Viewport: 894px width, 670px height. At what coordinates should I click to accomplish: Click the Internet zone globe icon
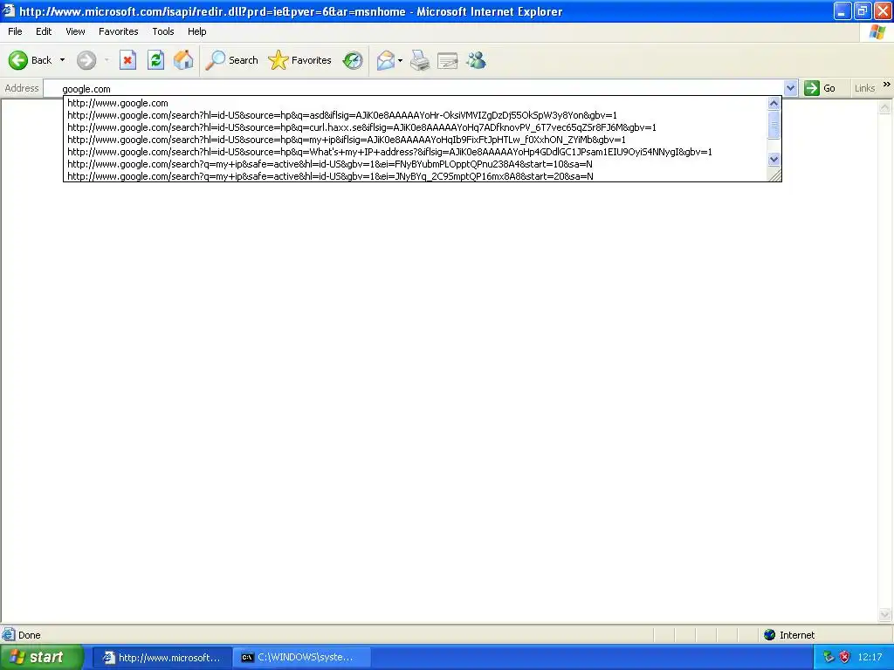click(770, 635)
